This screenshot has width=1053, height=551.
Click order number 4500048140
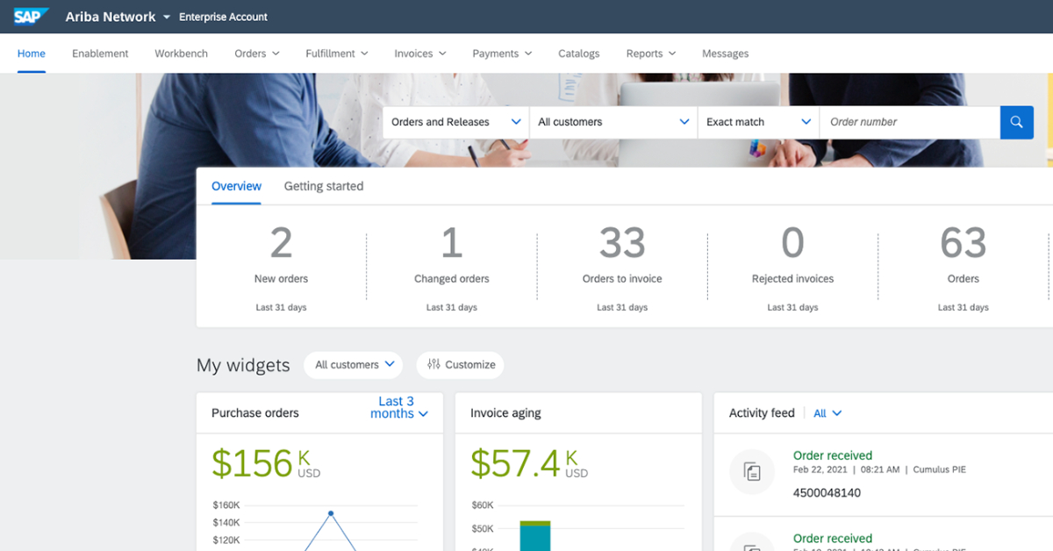827,493
